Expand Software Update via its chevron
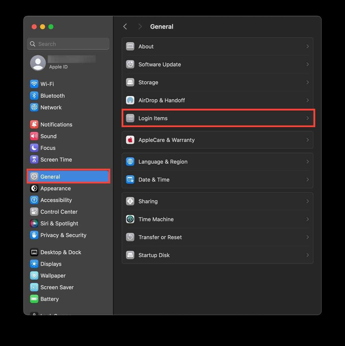The width and height of the screenshot is (345, 346). click(x=307, y=64)
